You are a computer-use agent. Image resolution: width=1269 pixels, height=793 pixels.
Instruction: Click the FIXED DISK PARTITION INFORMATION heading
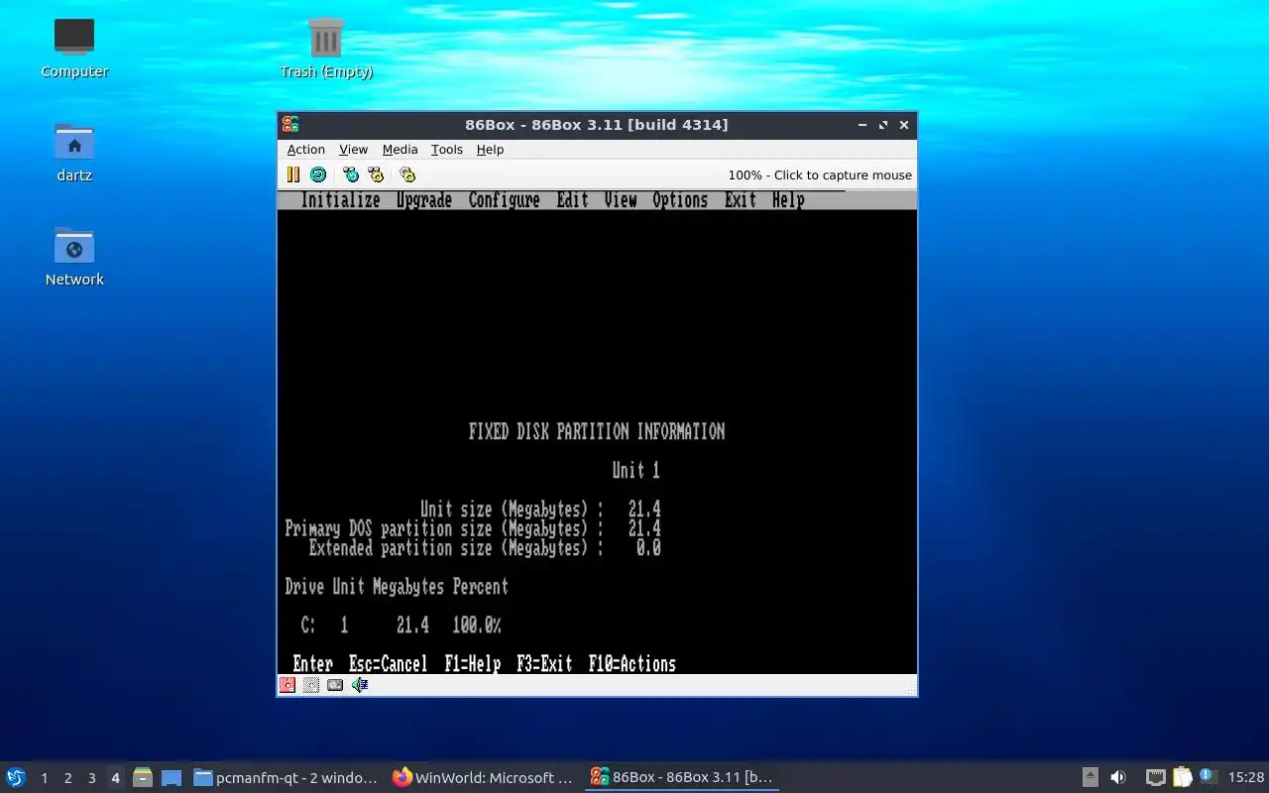pos(597,432)
